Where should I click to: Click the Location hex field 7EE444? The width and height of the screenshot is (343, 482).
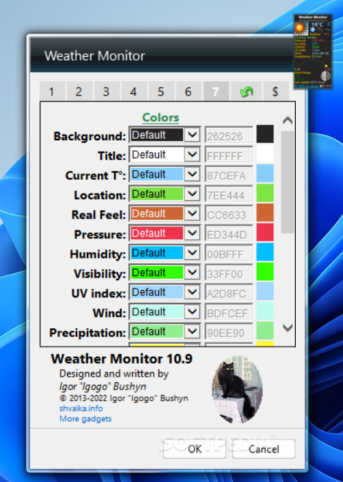[x=229, y=194]
